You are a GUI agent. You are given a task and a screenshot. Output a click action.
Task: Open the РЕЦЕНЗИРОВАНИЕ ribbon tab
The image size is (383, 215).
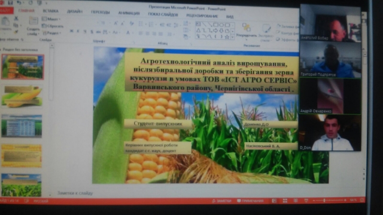click(202, 16)
